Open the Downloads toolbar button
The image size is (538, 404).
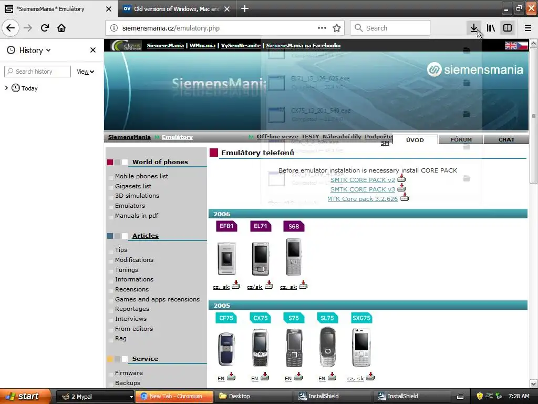tap(474, 28)
